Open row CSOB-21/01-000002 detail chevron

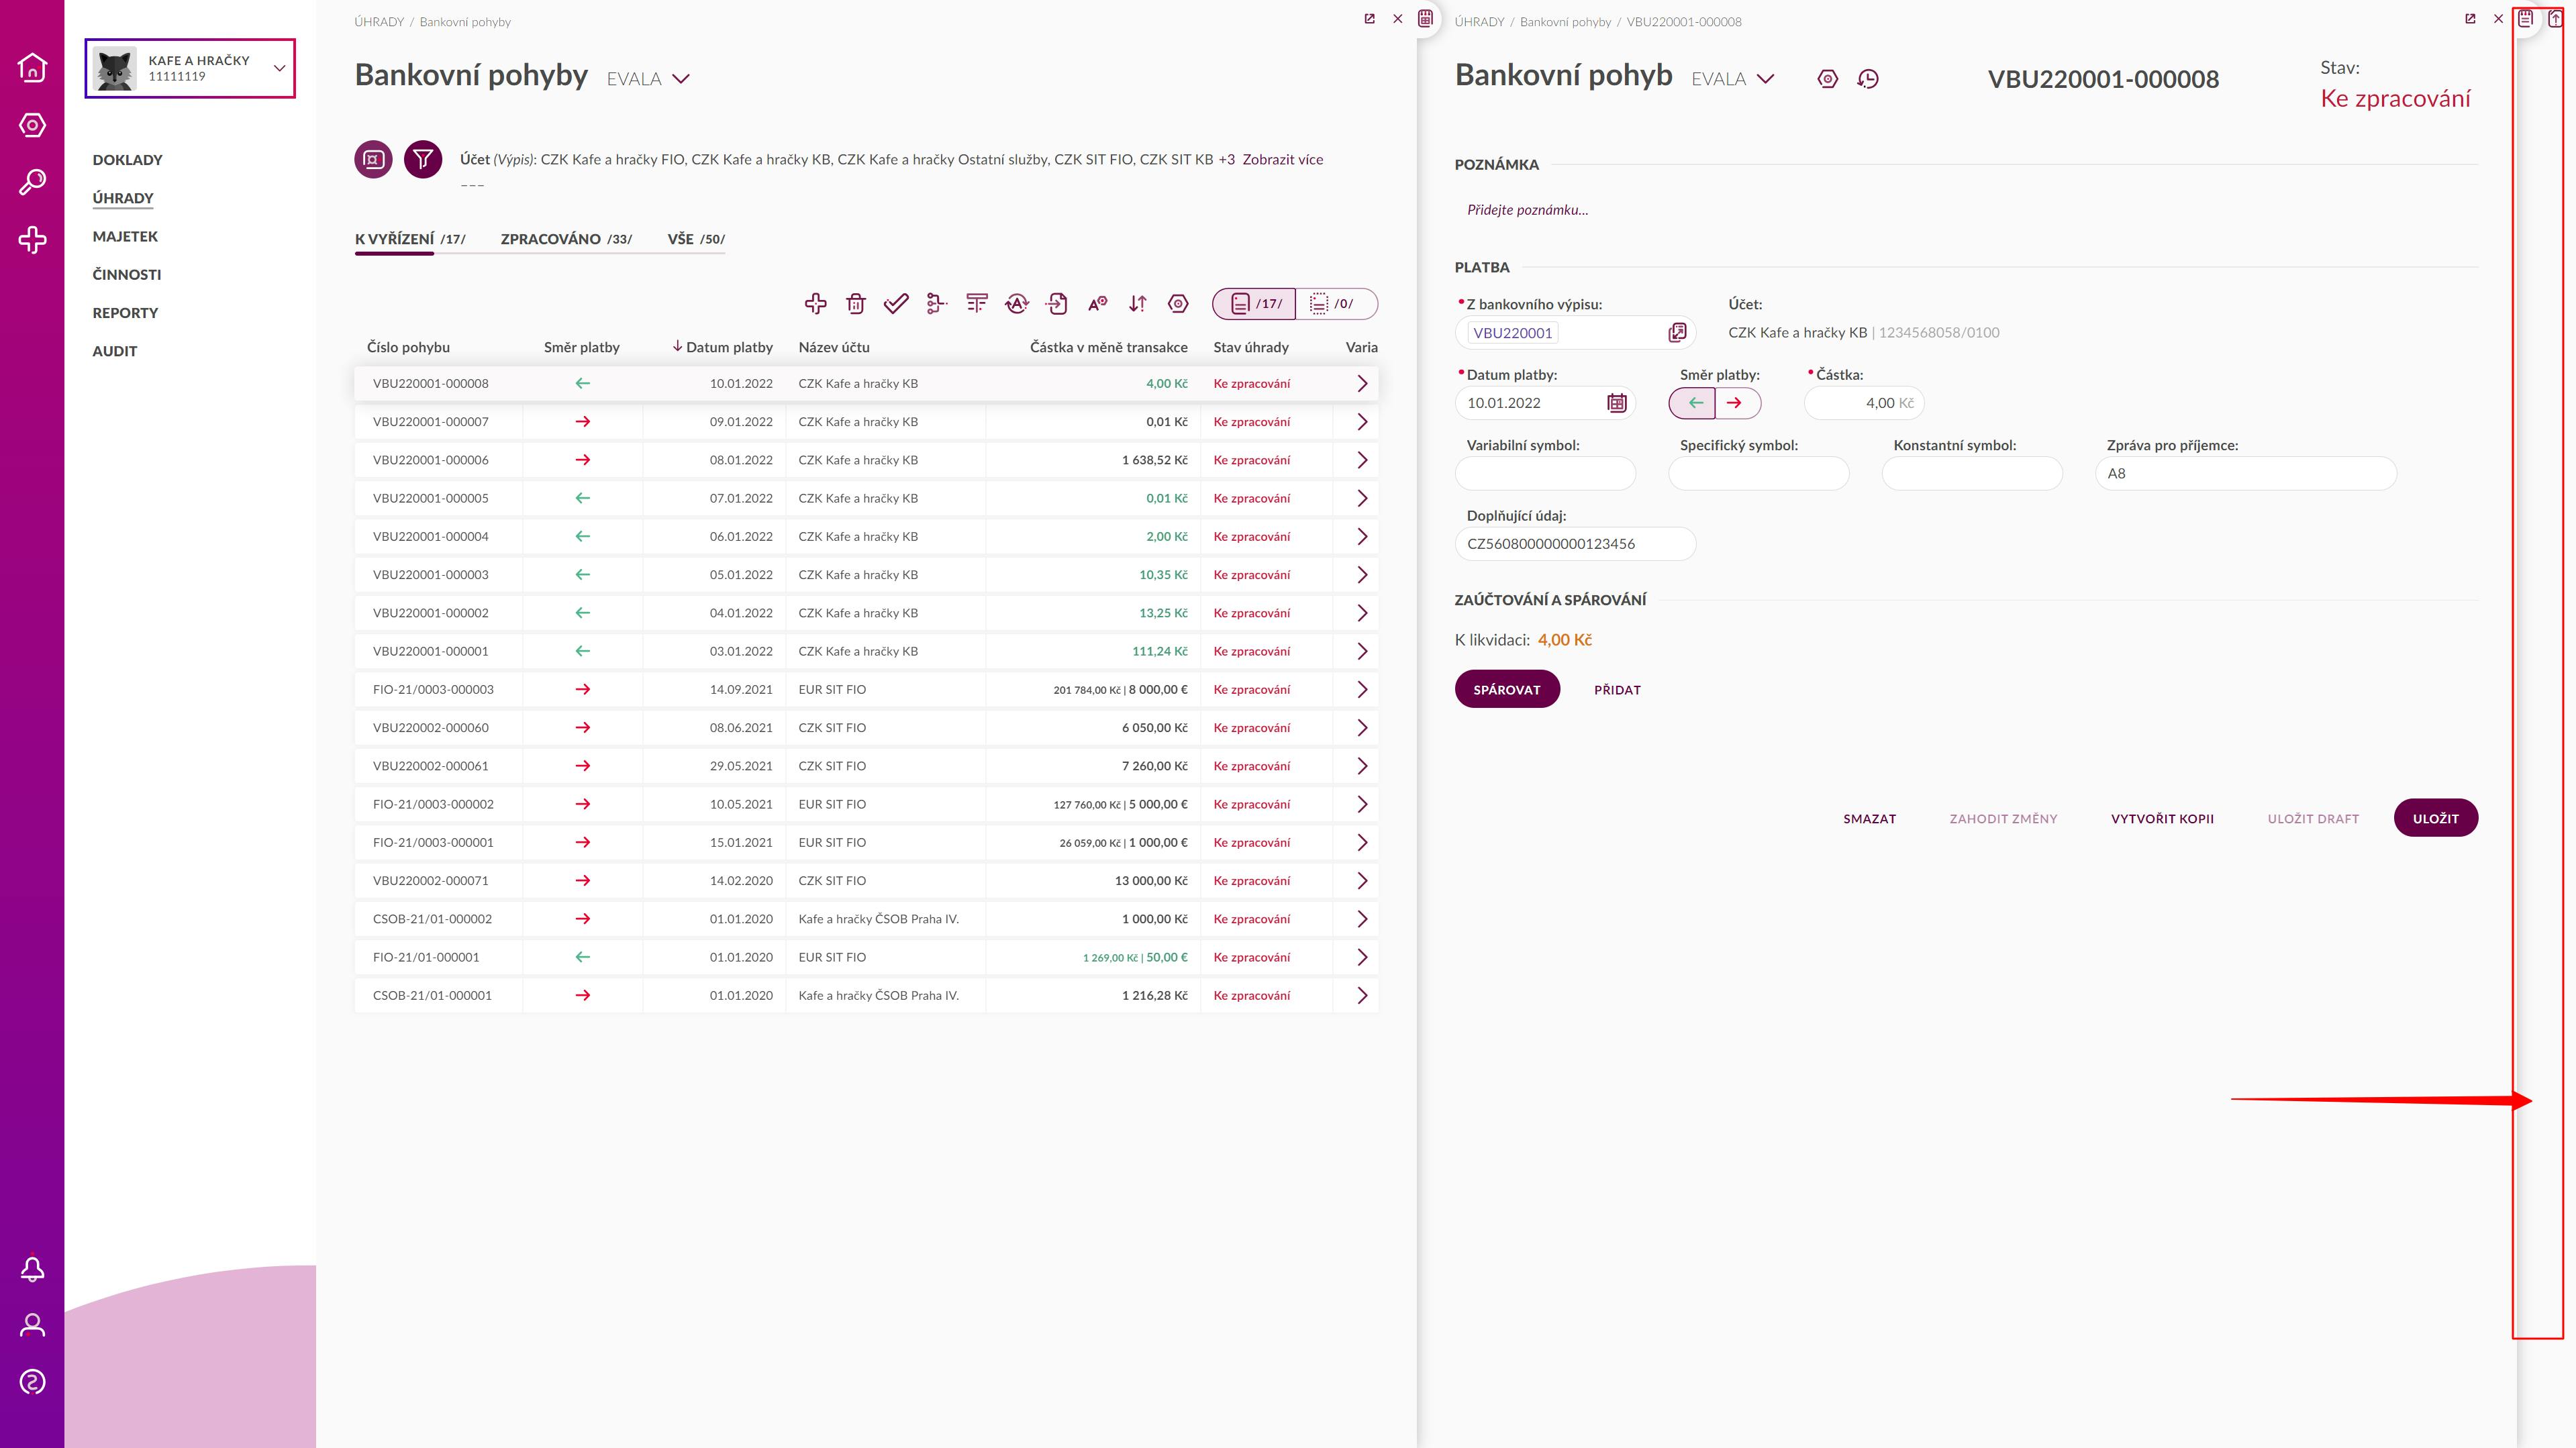click(1361, 919)
